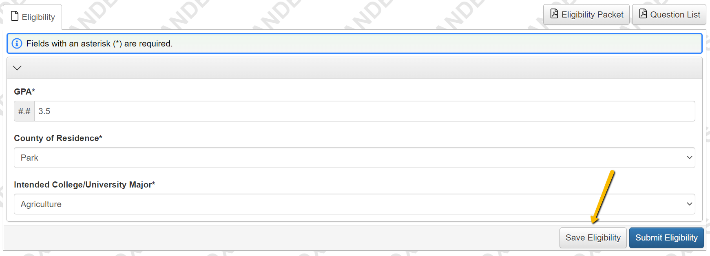Submit the eligibility form
Screen dimensions: 710x256
point(666,238)
